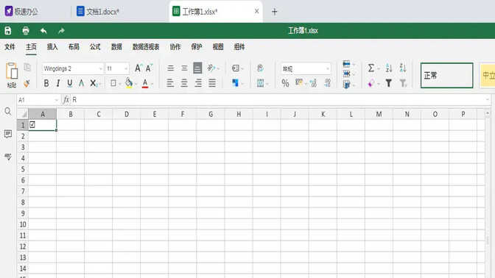The width and height of the screenshot is (495, 278).
Task: Click the Print icon in the green title bar
Action: pyautogui.click(x=26, y=31)
